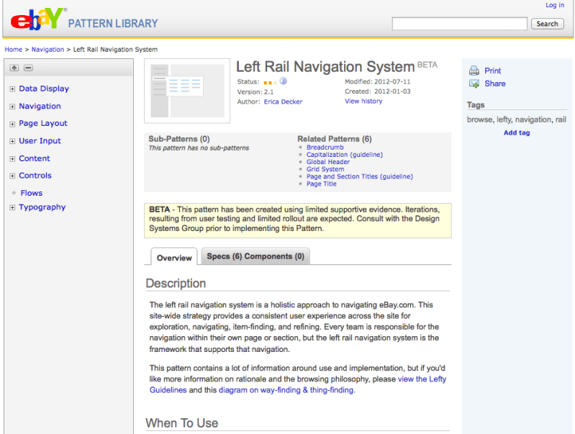Open Flows category
Viewport: 575px width, 434px height.
coord(32,193)
